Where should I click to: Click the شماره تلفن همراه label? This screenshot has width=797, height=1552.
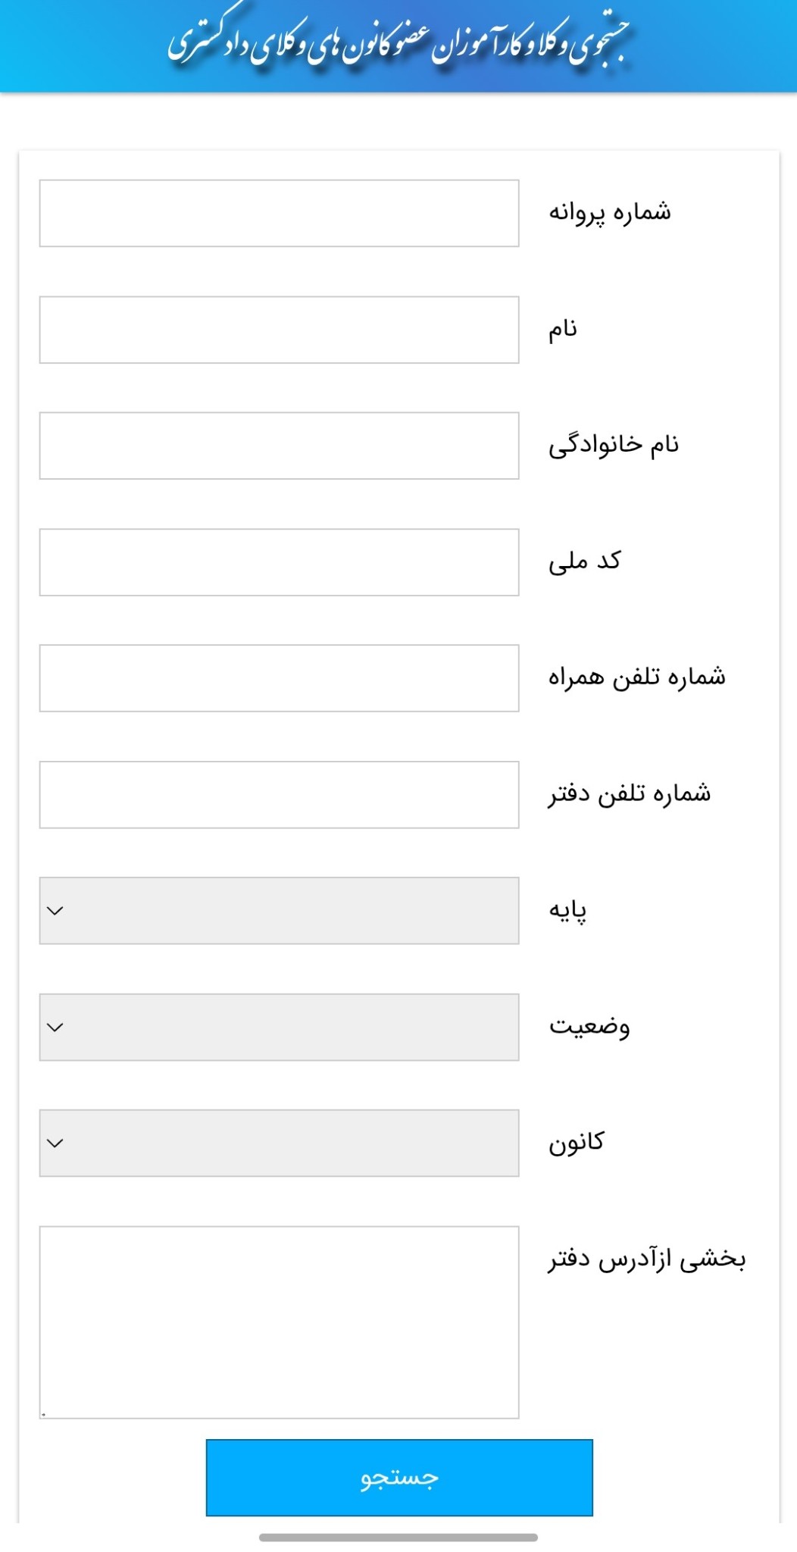pyautogui.click(x=637, y=677)
